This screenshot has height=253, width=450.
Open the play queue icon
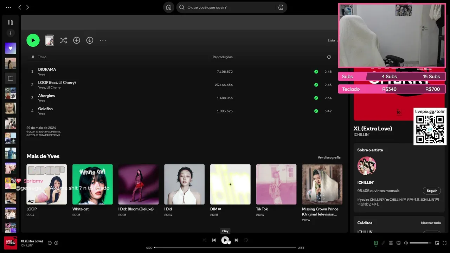tap(391, 243)
